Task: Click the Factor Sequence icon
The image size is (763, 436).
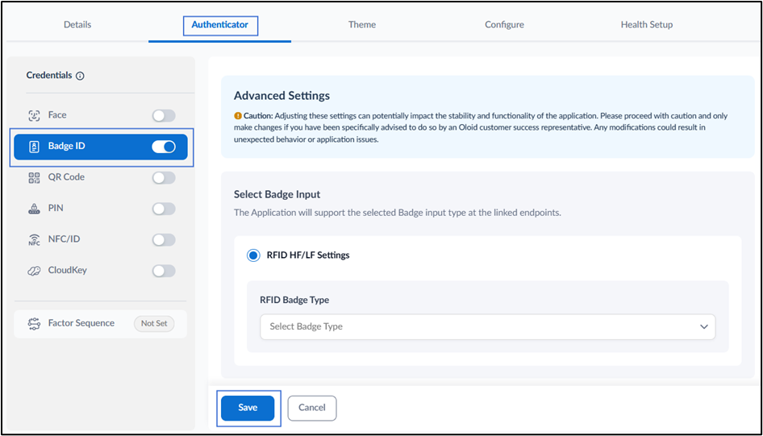Action: 34,324
